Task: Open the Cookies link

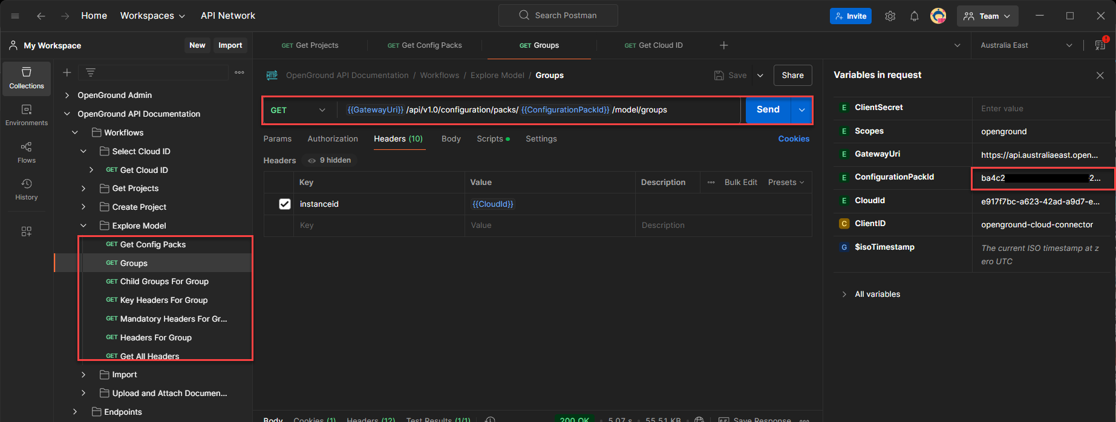Action: (794, 139)
